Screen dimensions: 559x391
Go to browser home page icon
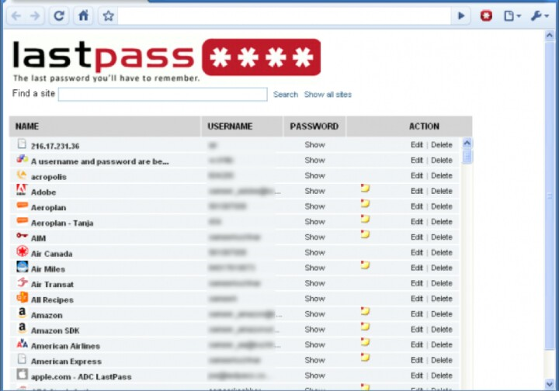tap(84, 16)
